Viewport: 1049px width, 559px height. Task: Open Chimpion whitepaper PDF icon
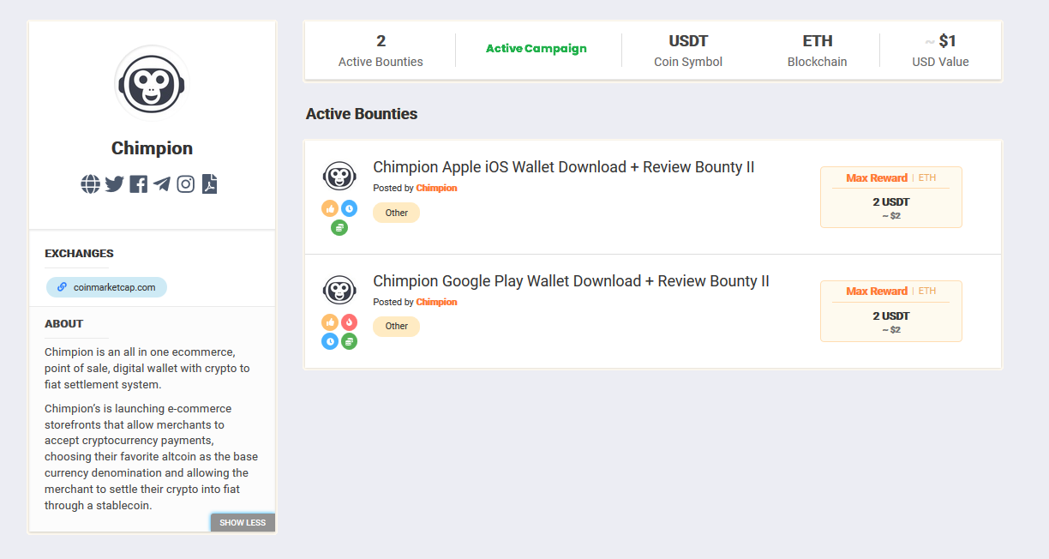[x=209, y=183]
